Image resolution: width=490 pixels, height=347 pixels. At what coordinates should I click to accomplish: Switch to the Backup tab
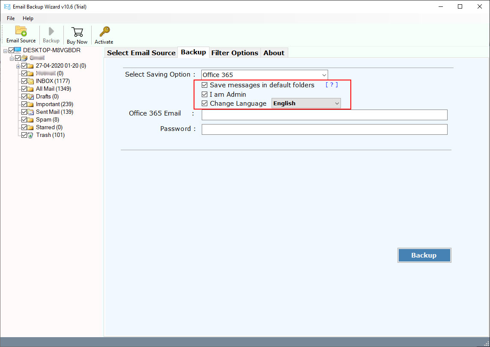(x=194, y=52)
